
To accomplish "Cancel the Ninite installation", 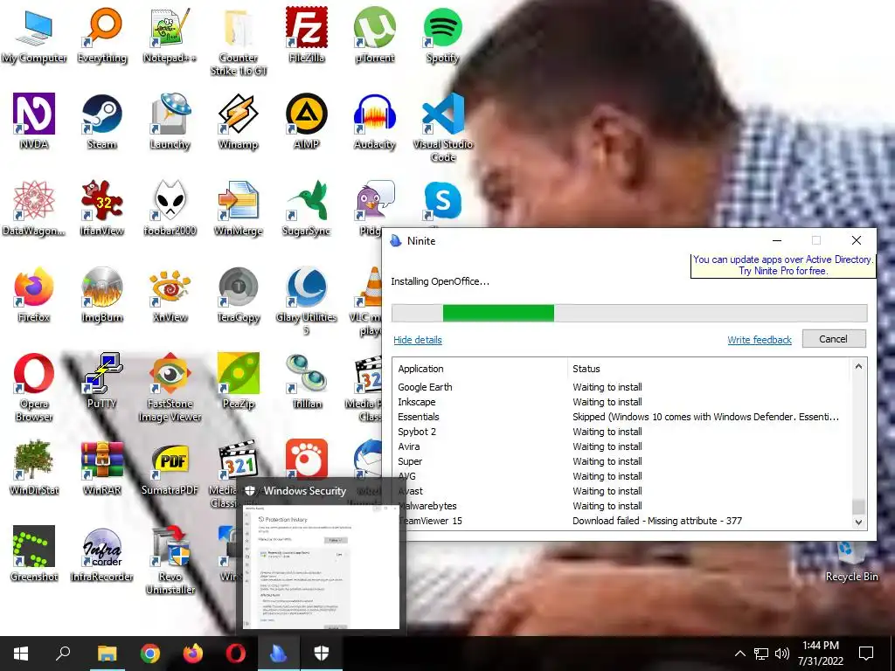I will (x=833, y=339).
